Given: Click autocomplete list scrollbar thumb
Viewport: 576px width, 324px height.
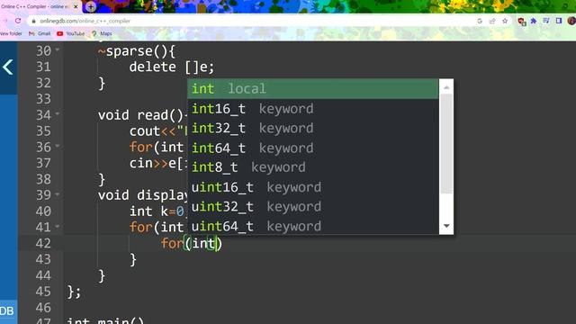Looking at the screenshot, I should pos(446,143).
